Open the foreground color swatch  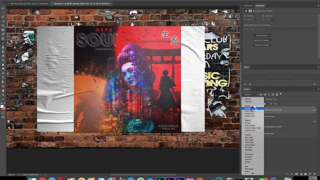coord(2,106)
